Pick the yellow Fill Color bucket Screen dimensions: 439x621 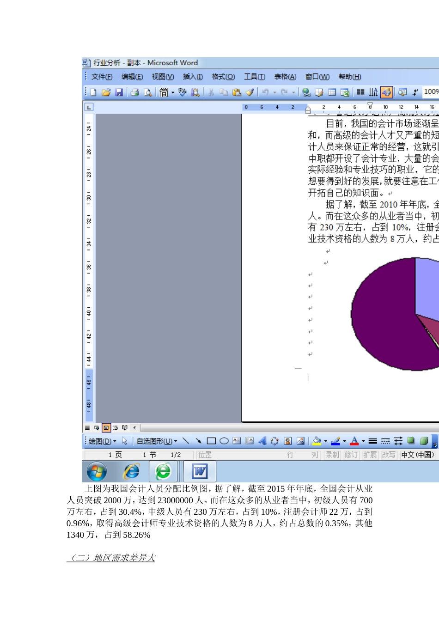317,441
